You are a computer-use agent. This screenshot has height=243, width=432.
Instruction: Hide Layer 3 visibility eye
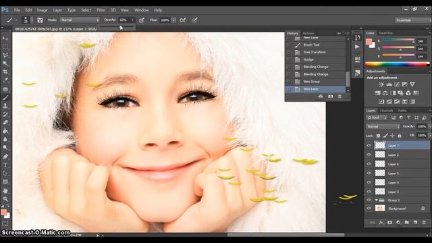tap(369, 192)
